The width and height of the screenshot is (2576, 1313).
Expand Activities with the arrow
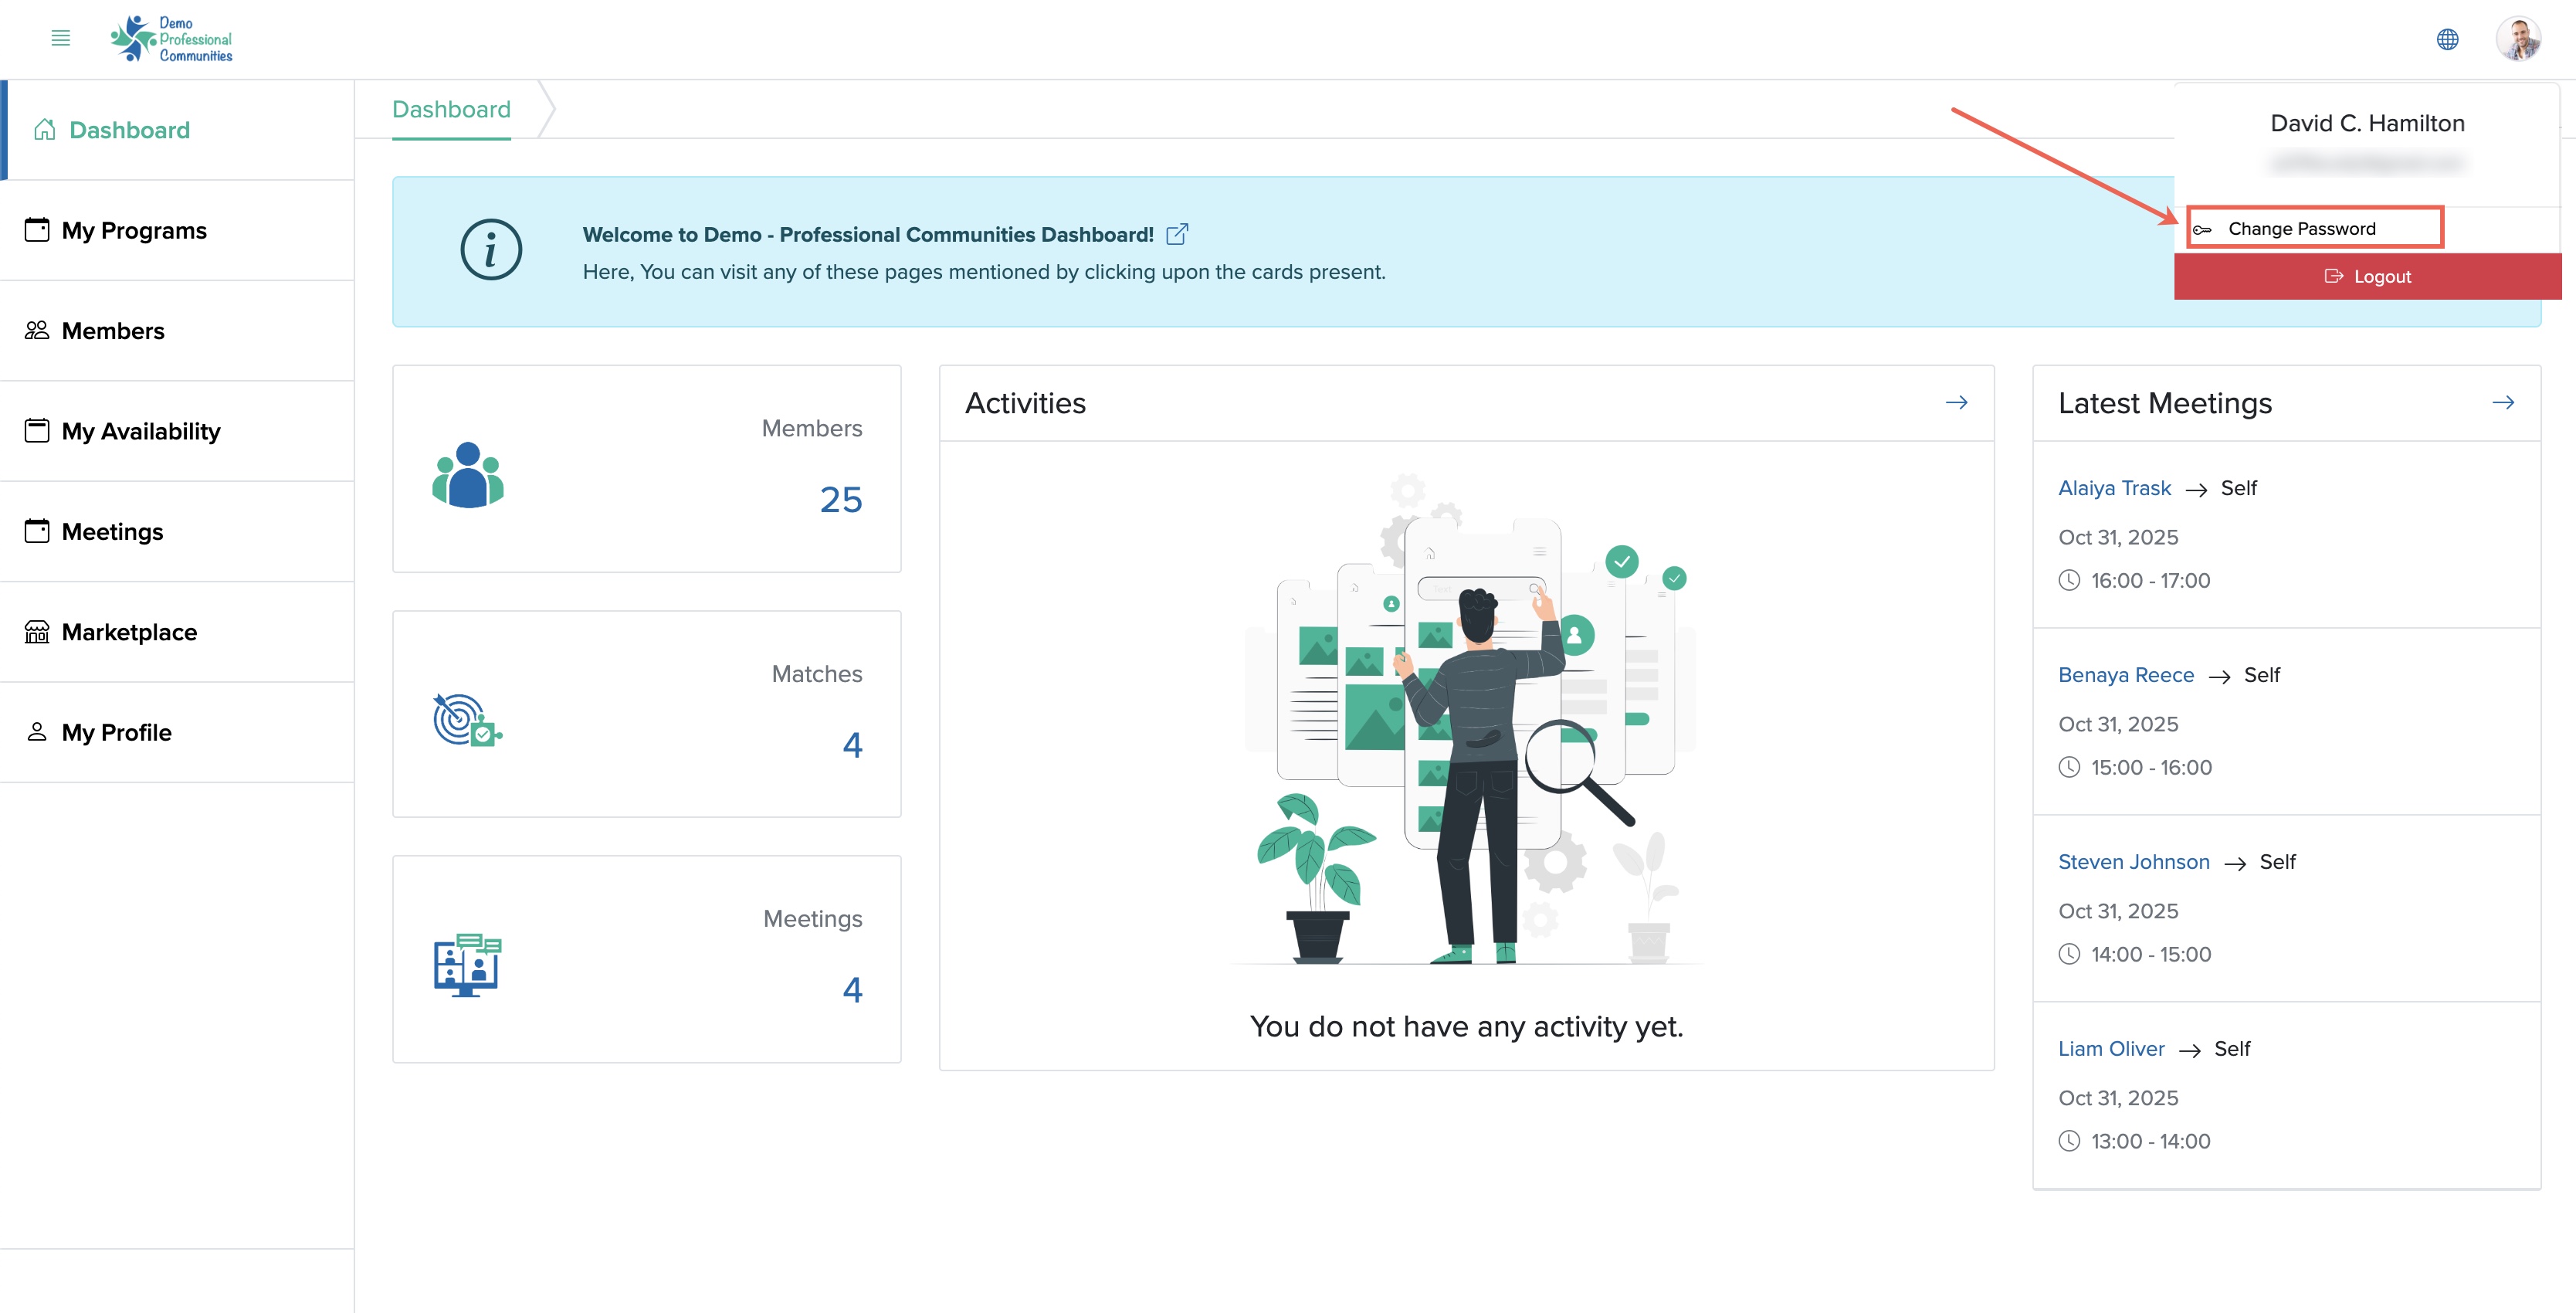1956,402
